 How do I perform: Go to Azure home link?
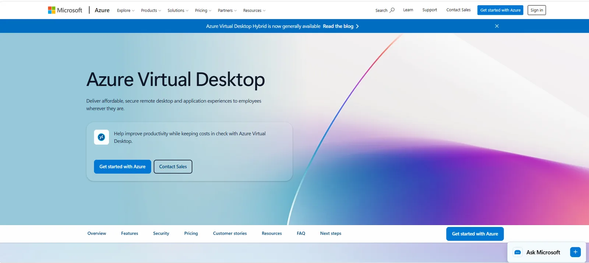point(102,10)
